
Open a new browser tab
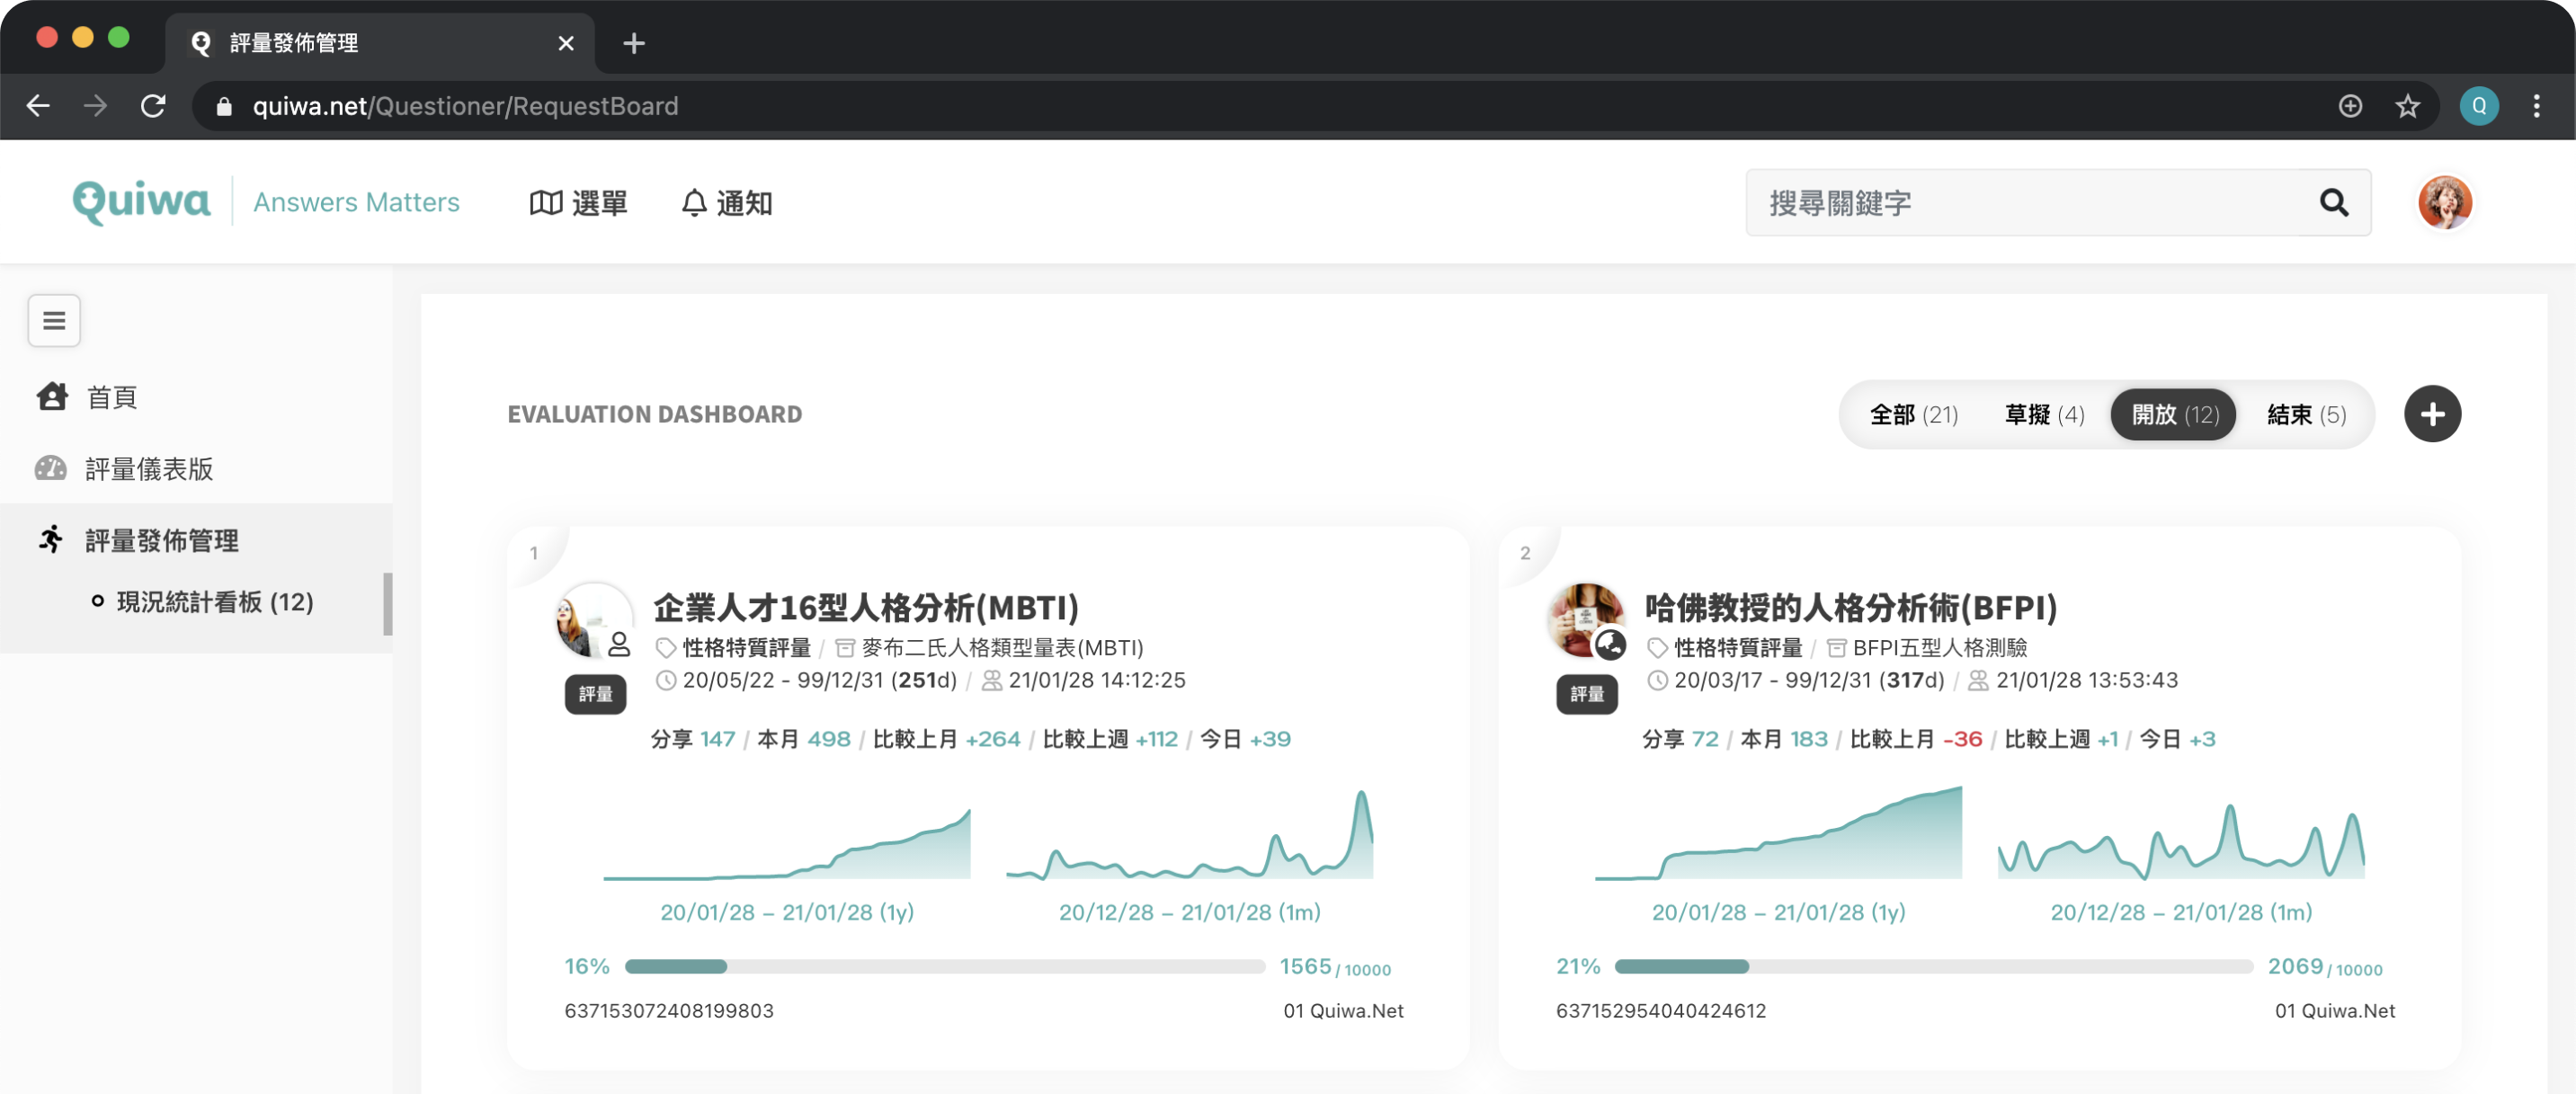click(633, 43)
